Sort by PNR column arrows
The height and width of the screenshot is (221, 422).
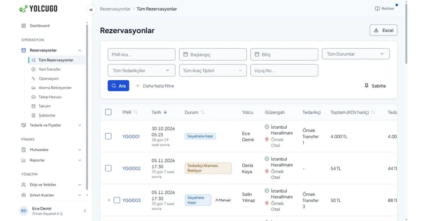tap(135, 112)
